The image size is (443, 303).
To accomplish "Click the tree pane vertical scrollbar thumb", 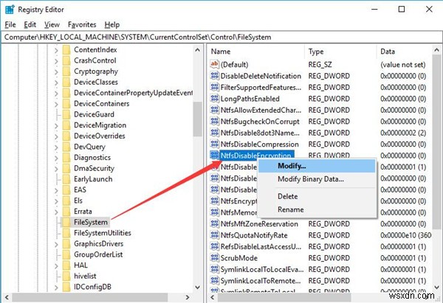I will [197, 119].
